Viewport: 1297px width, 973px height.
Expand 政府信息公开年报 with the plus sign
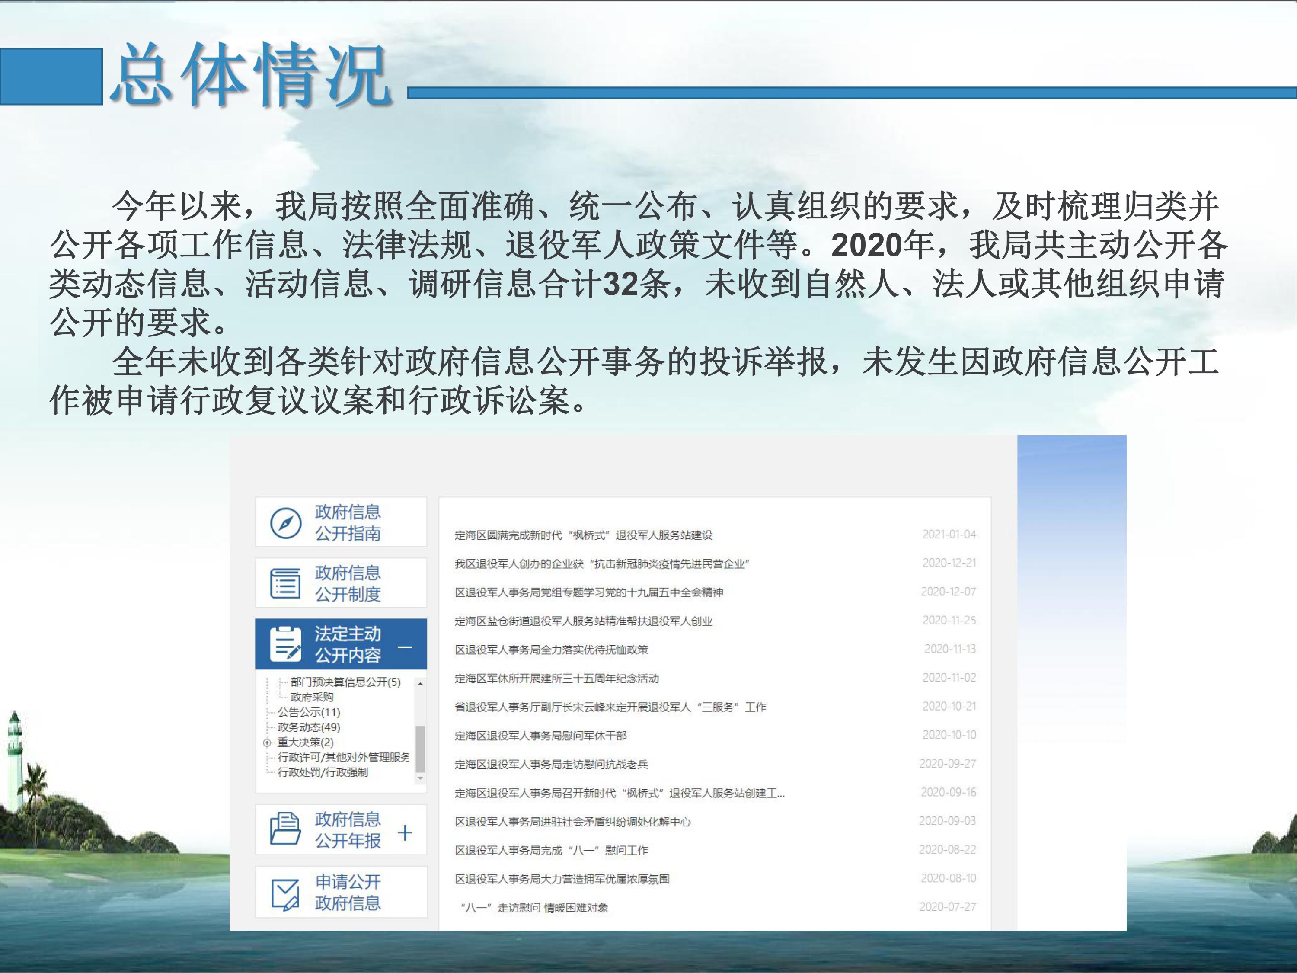(x=405, y=833)
